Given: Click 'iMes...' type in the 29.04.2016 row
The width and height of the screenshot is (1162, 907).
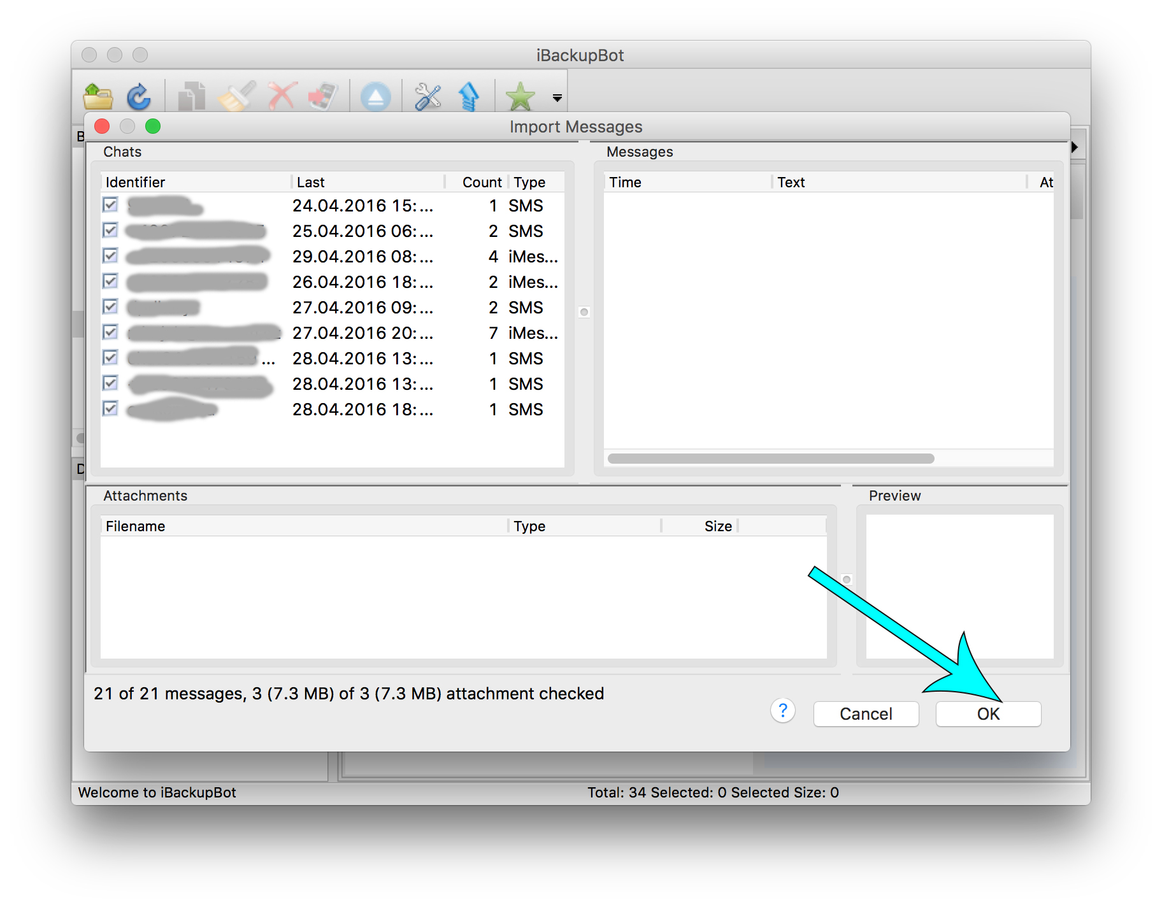Looking at the screenshot, I should [x=533, y=256].
